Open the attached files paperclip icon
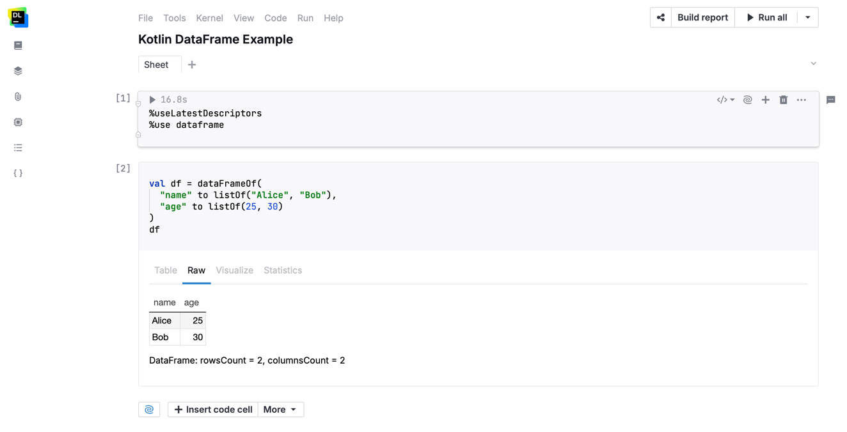Viewport: 847px width, 432px height. (18, 96)
